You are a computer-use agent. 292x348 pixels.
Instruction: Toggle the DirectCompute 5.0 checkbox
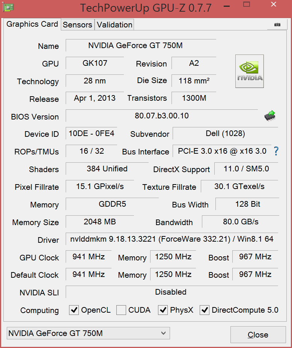205,310
